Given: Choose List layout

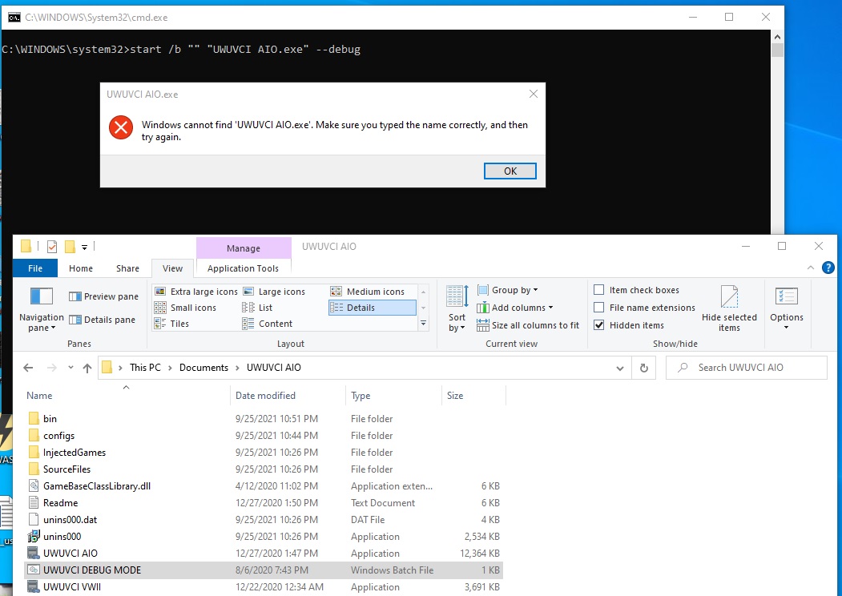Looking at the screenshot, I should point(257,308).
